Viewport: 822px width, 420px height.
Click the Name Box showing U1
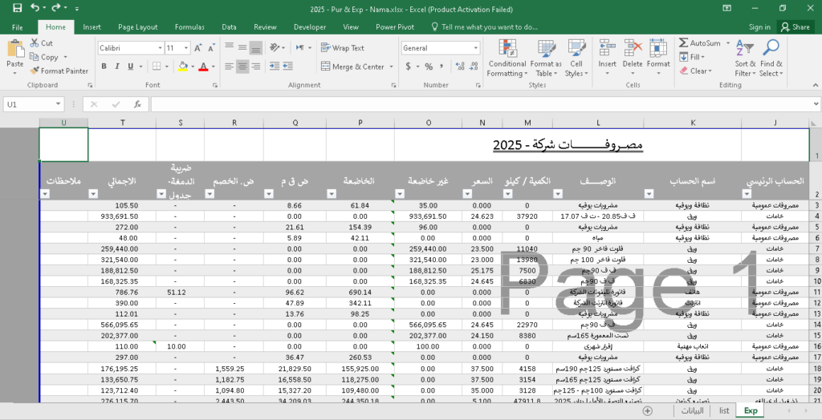tap(33, 104)
